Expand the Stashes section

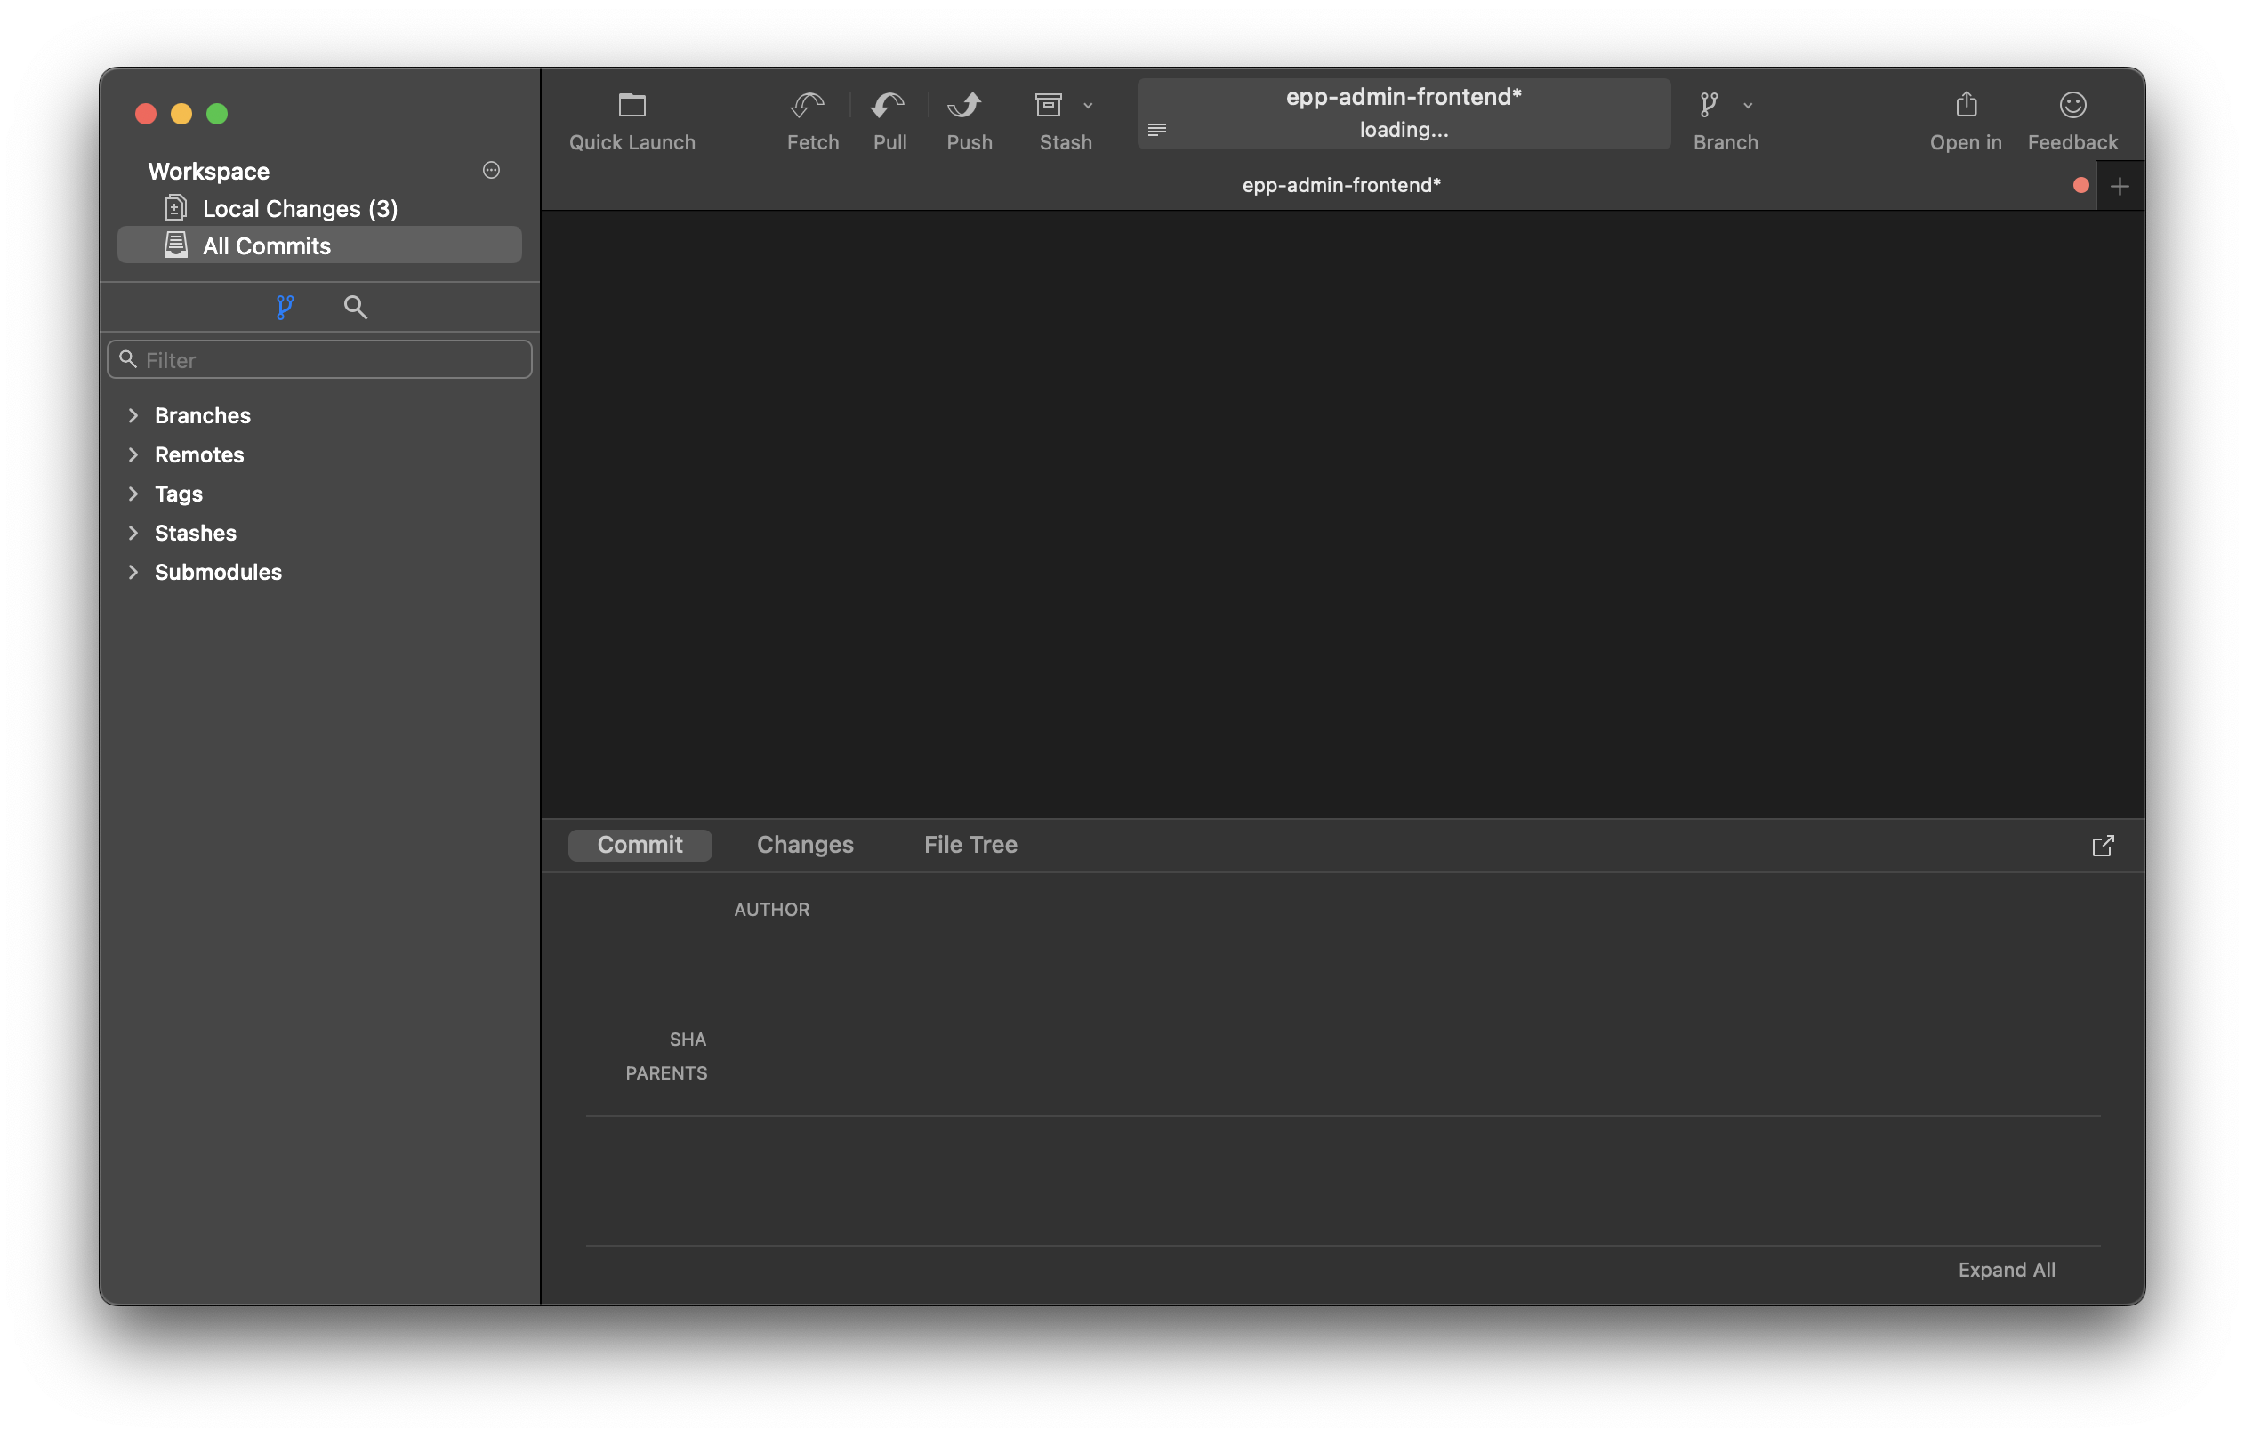click(133, 533)
